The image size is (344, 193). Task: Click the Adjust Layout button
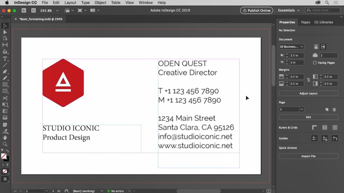(308, 93)
